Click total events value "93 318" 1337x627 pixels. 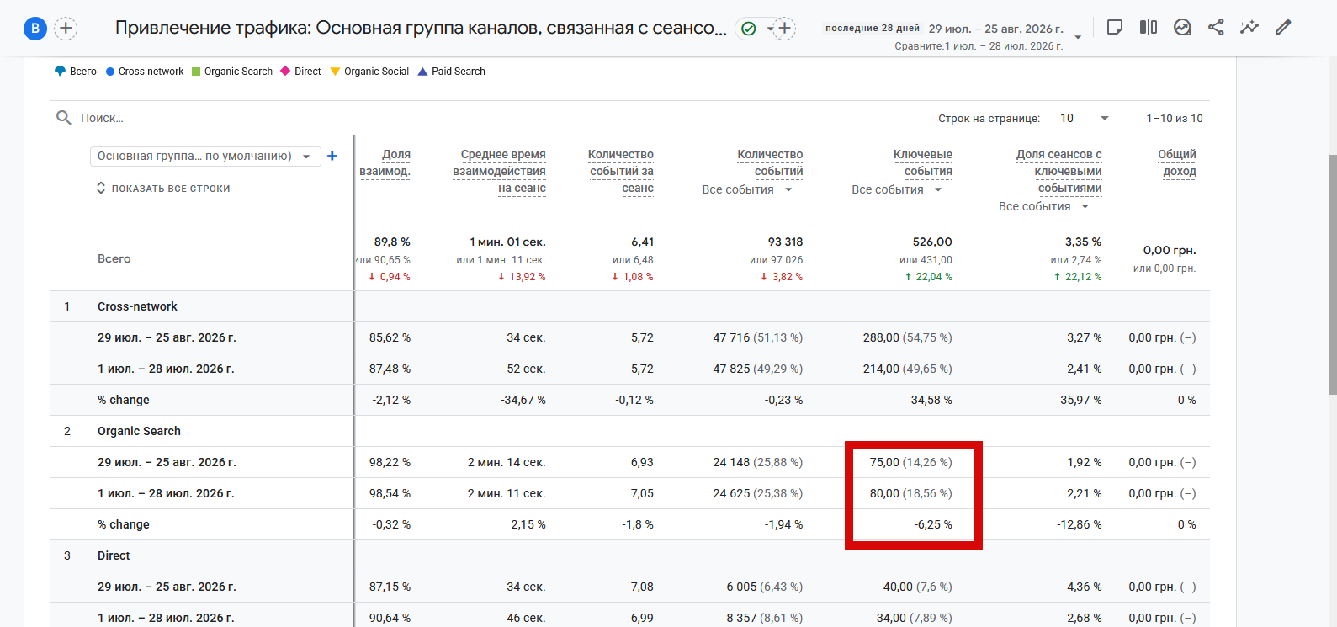pyautogui.click(x=786, y=242)
